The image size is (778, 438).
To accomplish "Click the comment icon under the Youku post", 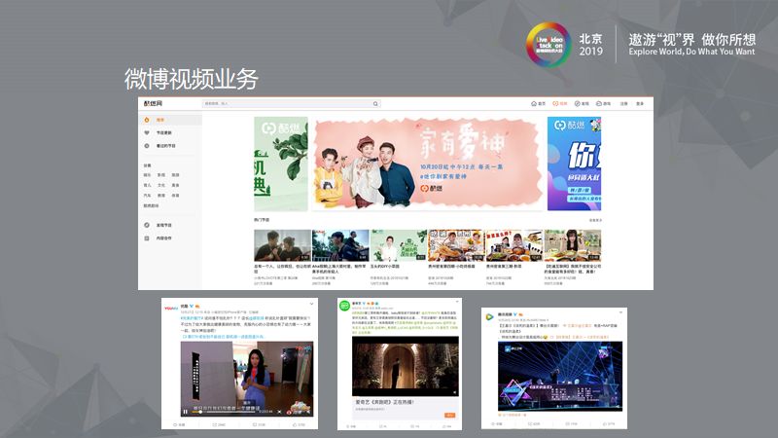I will point(255,425).
